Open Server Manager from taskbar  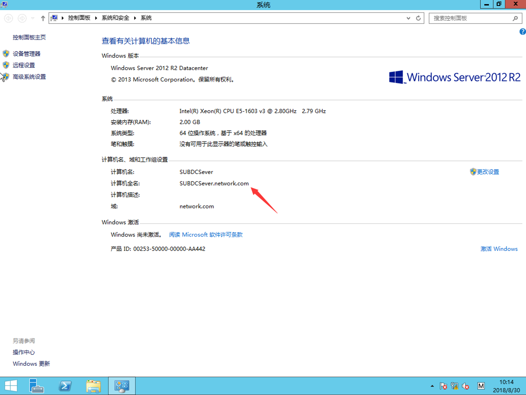pyautogui.click(x=36, y=386)
